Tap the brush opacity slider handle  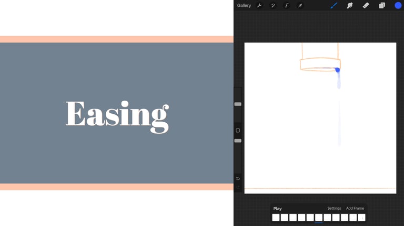coord(238,141)
